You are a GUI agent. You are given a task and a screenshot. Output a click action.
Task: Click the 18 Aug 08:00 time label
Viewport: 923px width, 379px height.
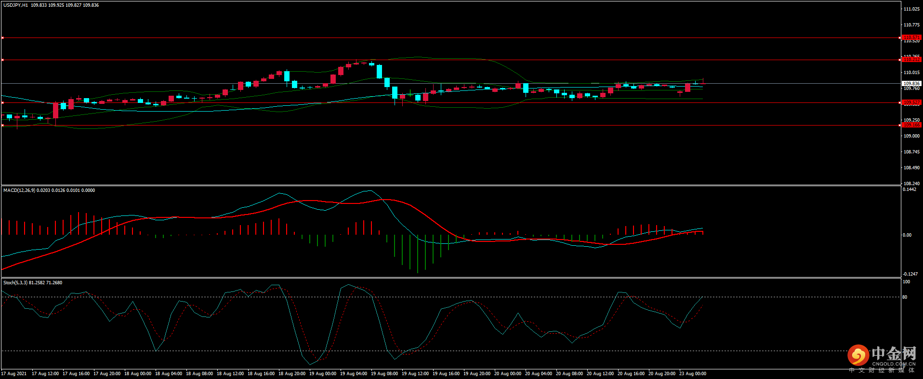coord(199,374)
